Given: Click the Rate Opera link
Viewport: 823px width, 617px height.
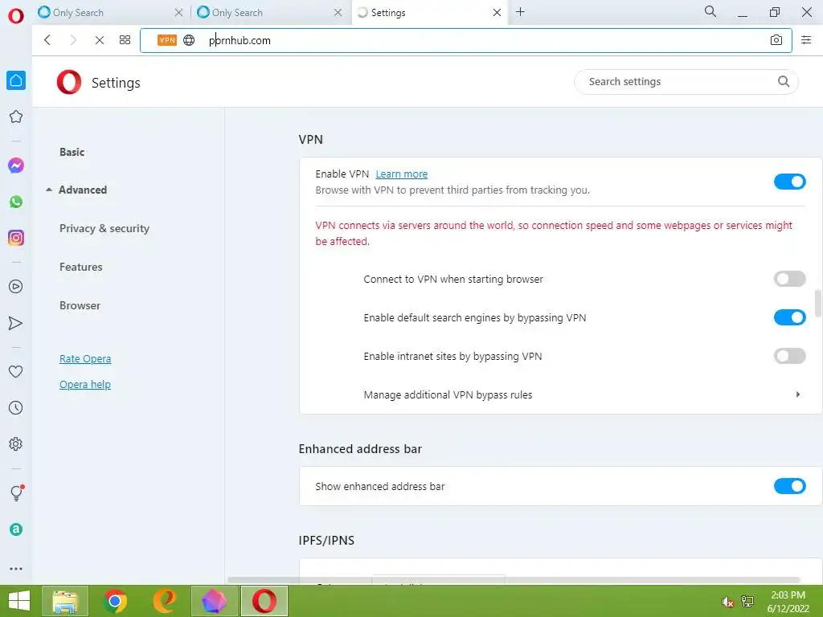Looking at the screenshot, I should tap(85, 359).
